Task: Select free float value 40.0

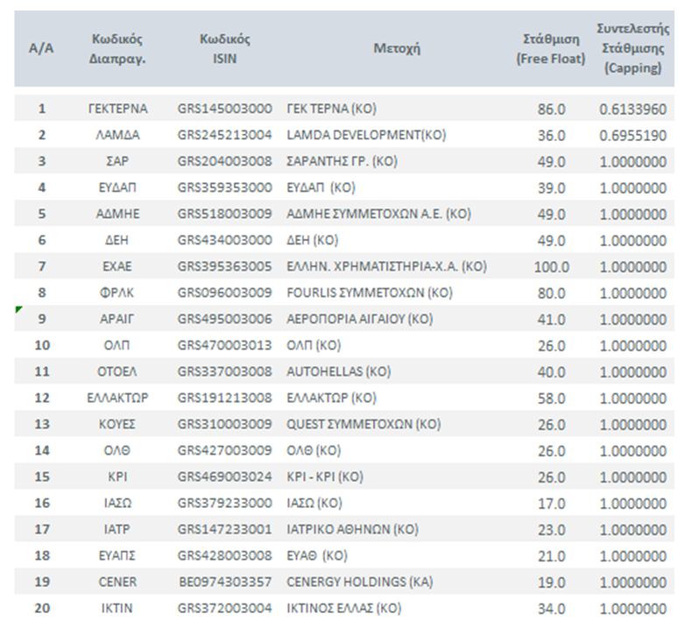Action: click(551, 372)
